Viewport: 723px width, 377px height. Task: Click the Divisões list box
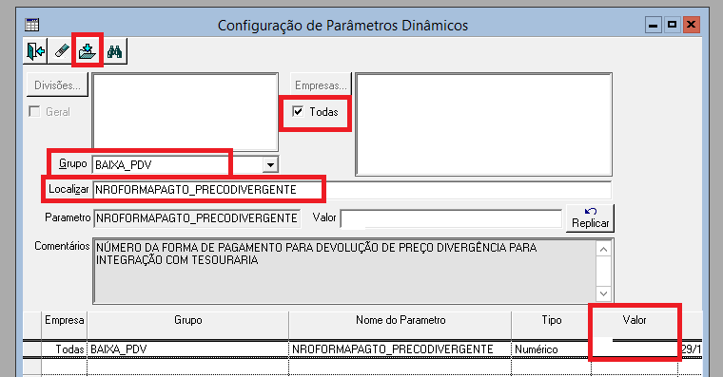186,112
